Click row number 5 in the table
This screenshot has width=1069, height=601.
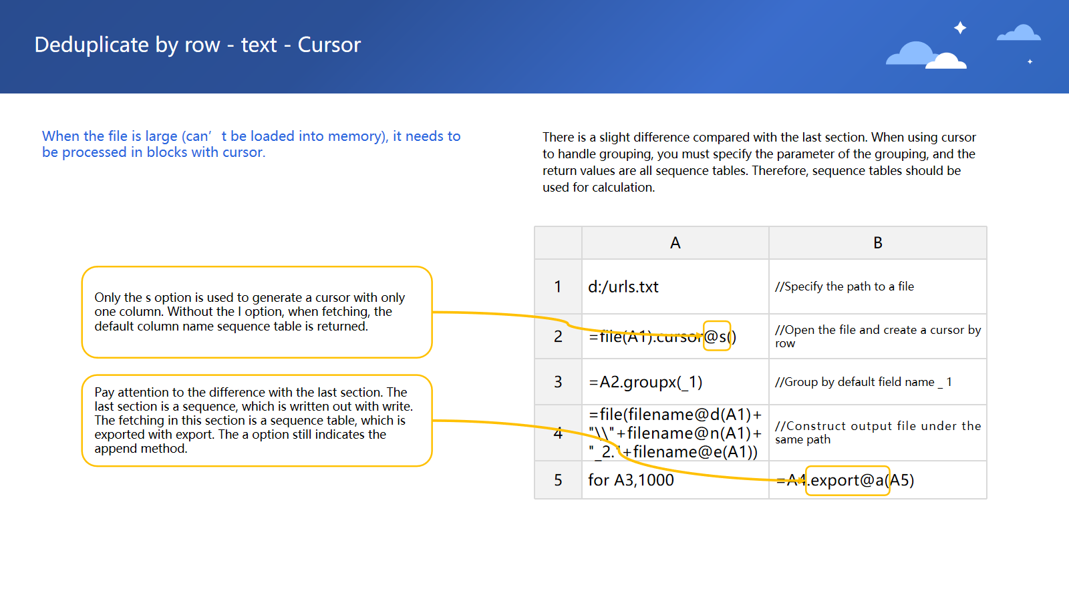(x=558, y=480)
